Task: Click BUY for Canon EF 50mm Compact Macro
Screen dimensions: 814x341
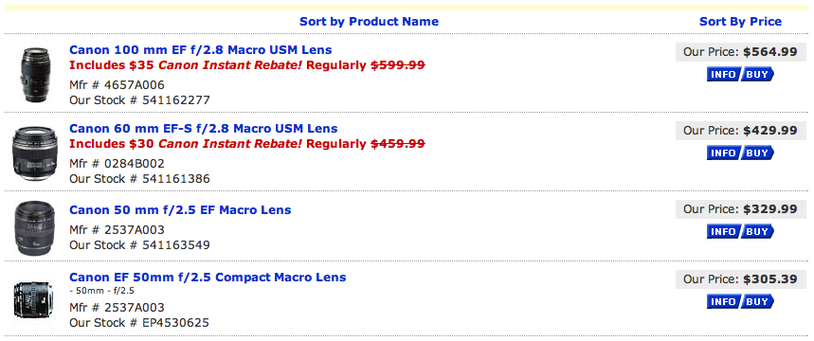Action: 757,301
